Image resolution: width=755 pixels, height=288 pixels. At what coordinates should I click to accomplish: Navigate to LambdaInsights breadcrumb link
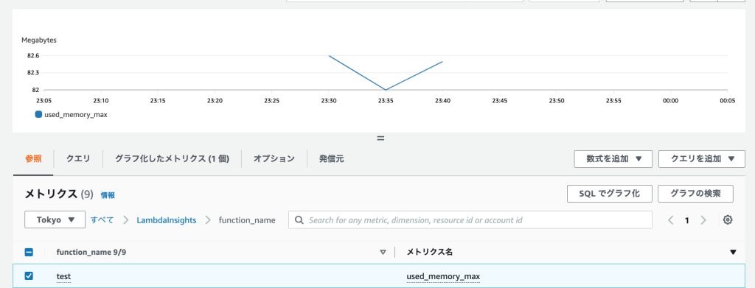(x=167, y=220)
